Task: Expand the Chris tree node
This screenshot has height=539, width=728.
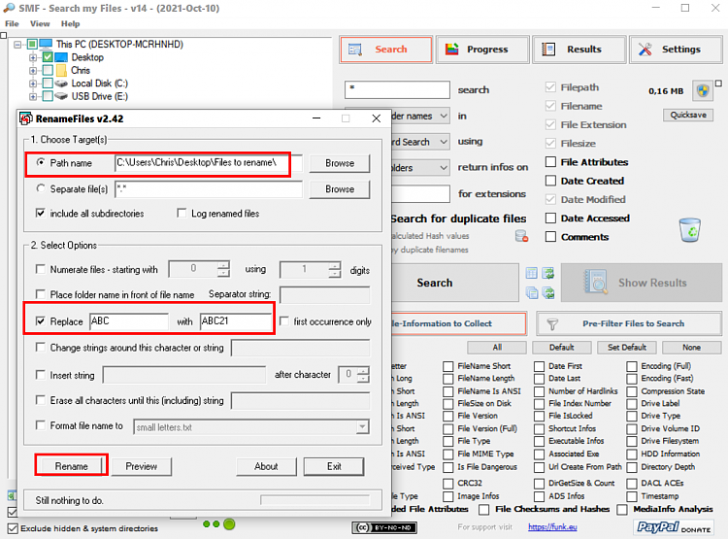Action: (x=33, y=70)
